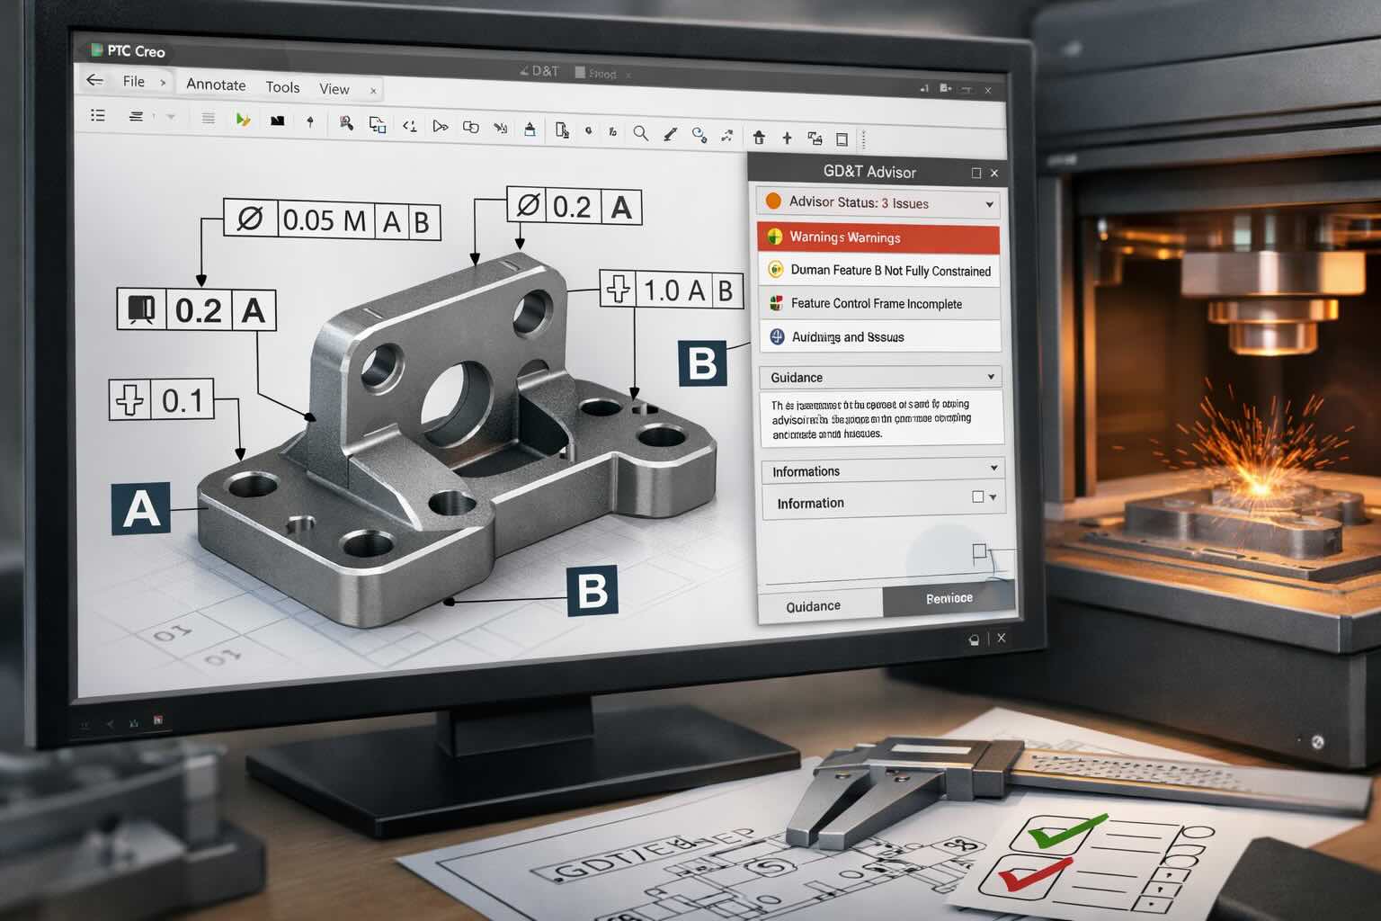The image size is (1381, 921).
Task: Open the Tools menu
Action: 282,87
